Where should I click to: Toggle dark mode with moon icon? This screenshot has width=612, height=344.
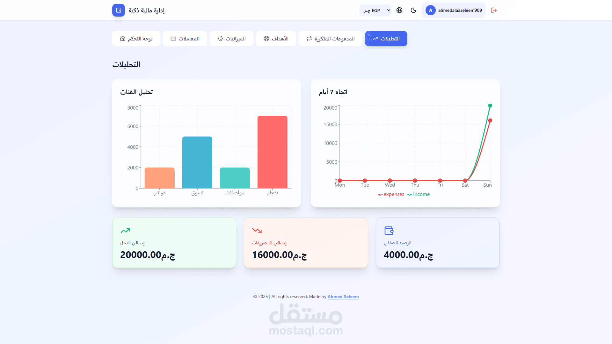click(413, 10)
